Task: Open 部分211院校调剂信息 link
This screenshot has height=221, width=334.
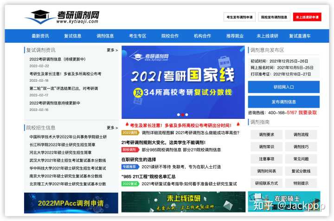Action: [x=202, y=150]
